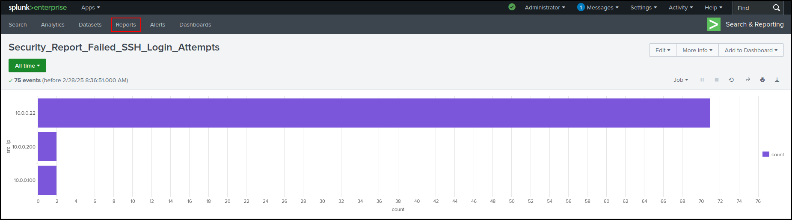792x220 pixels.
Task: Open the Add to Dashboard dropdown
Action: pyautogui.click(x=751, y=50)
